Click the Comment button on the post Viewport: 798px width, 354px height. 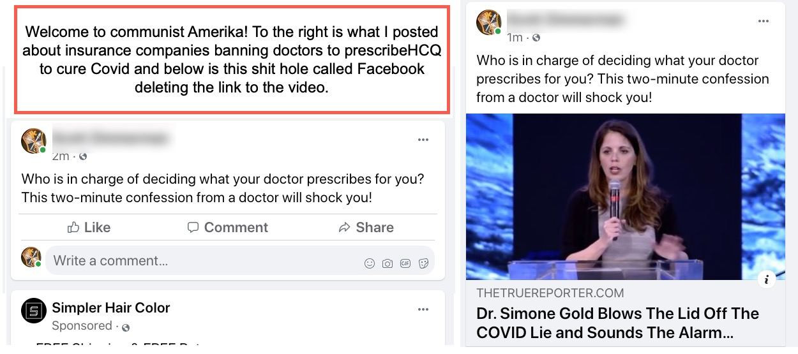point(227,227)
